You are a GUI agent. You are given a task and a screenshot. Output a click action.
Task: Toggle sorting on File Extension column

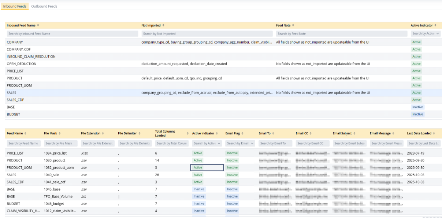[x=103, y=133]
